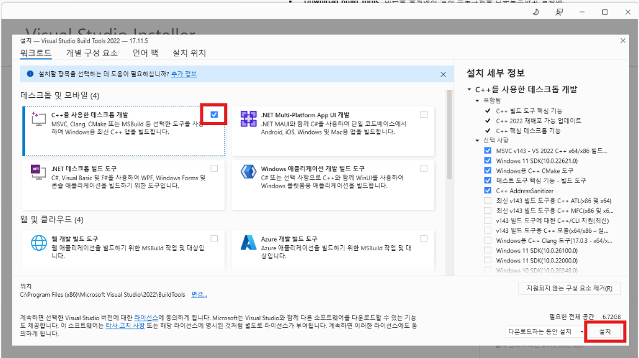Click the .NET Multi-Platform App UI icon
The image size is (639, 358).
pos(248,119)
